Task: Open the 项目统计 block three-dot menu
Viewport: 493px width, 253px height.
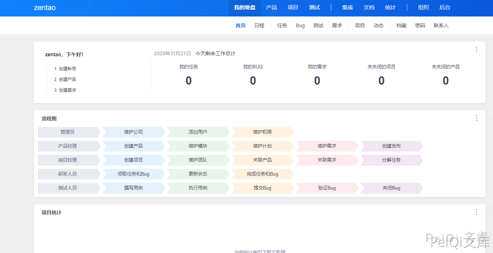Action: tap(476, 212)
